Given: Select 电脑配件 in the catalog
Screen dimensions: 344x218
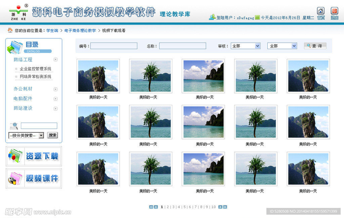Looking at the screenshot, I should click(23, 98).
